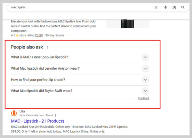Click the Ulta URL https://www.ulta.com › Brand

coord(36,115)
